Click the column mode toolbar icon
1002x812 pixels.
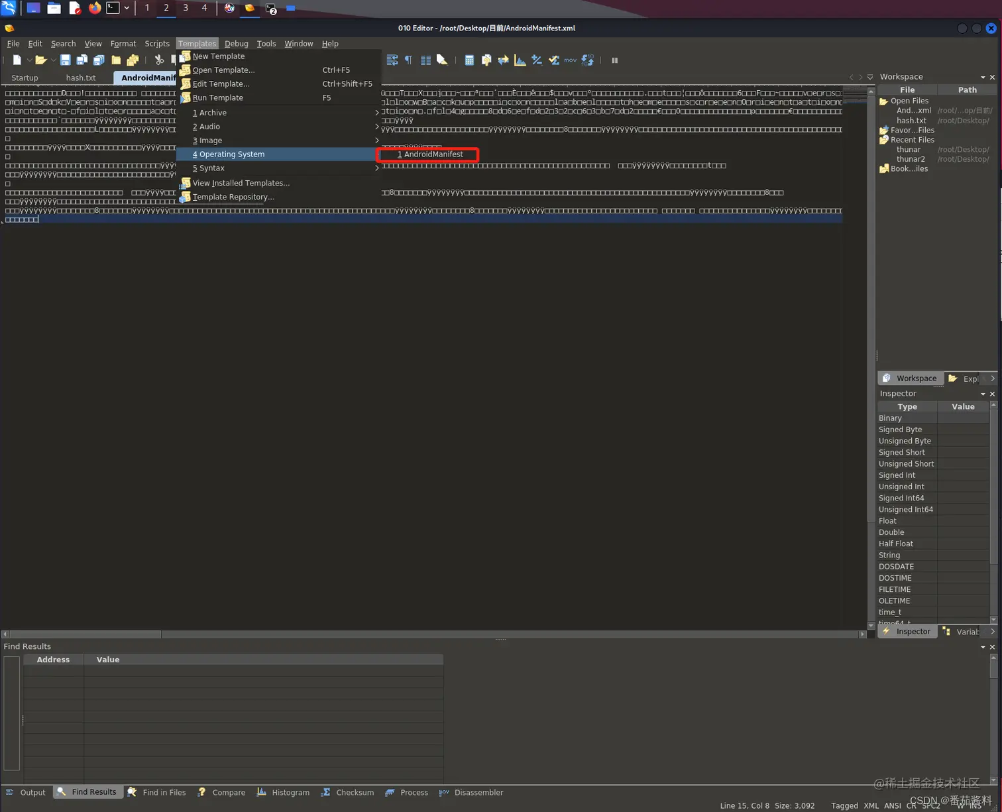[425, 60]
